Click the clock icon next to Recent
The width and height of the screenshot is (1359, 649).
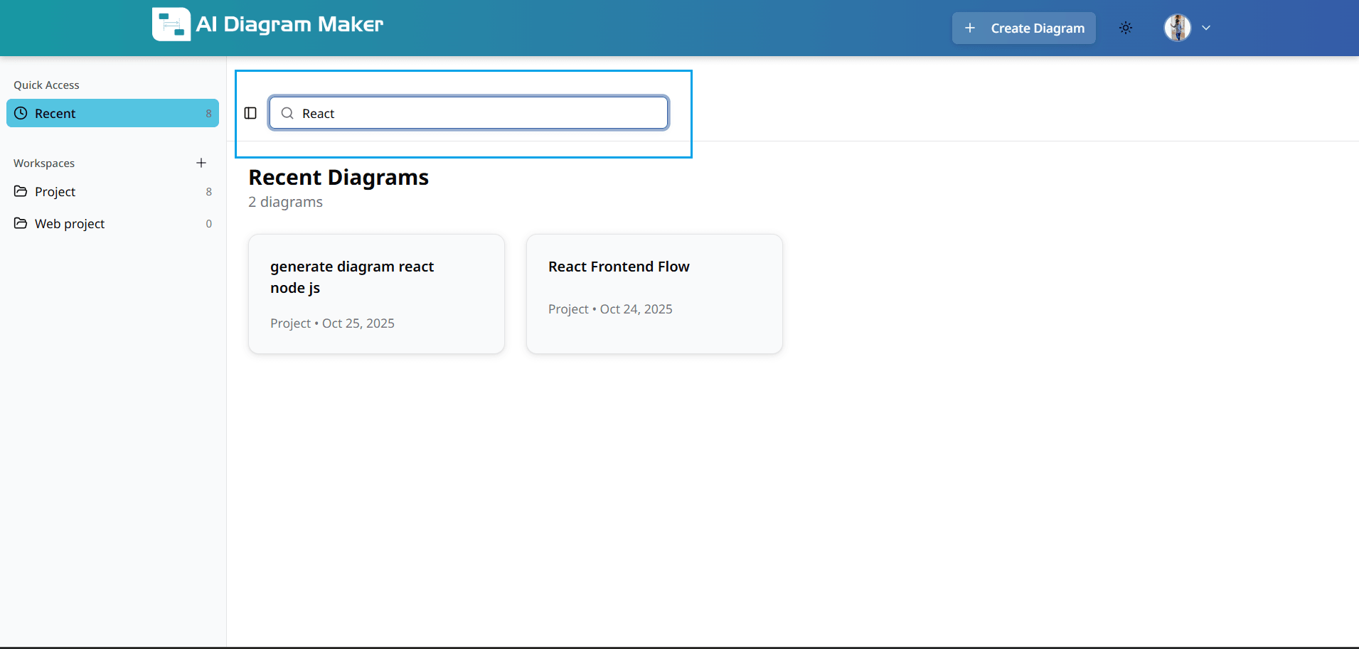tap(21, 113)
